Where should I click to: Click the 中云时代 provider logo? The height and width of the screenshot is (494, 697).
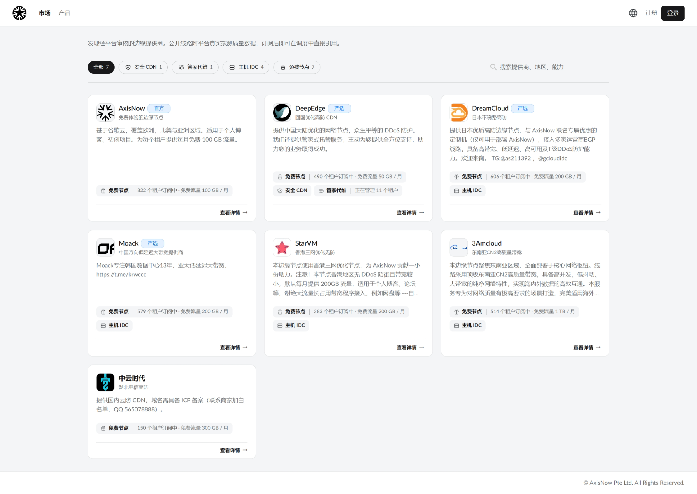[x=105, y=382]
